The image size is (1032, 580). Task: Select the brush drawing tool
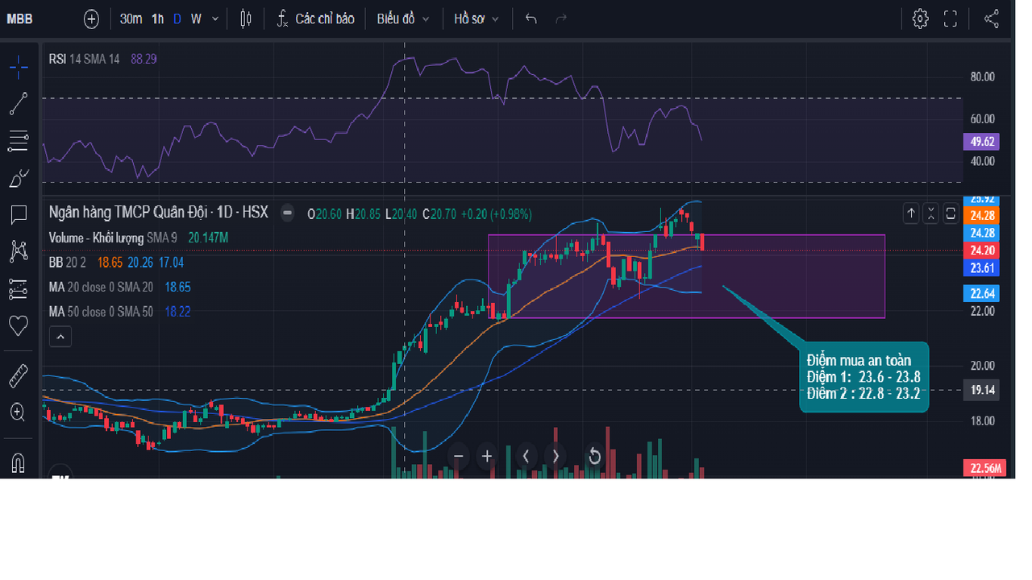point(19,178)
